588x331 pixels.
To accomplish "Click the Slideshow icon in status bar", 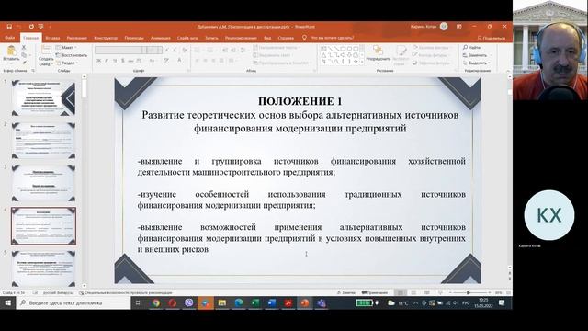I will pos(440,292).
